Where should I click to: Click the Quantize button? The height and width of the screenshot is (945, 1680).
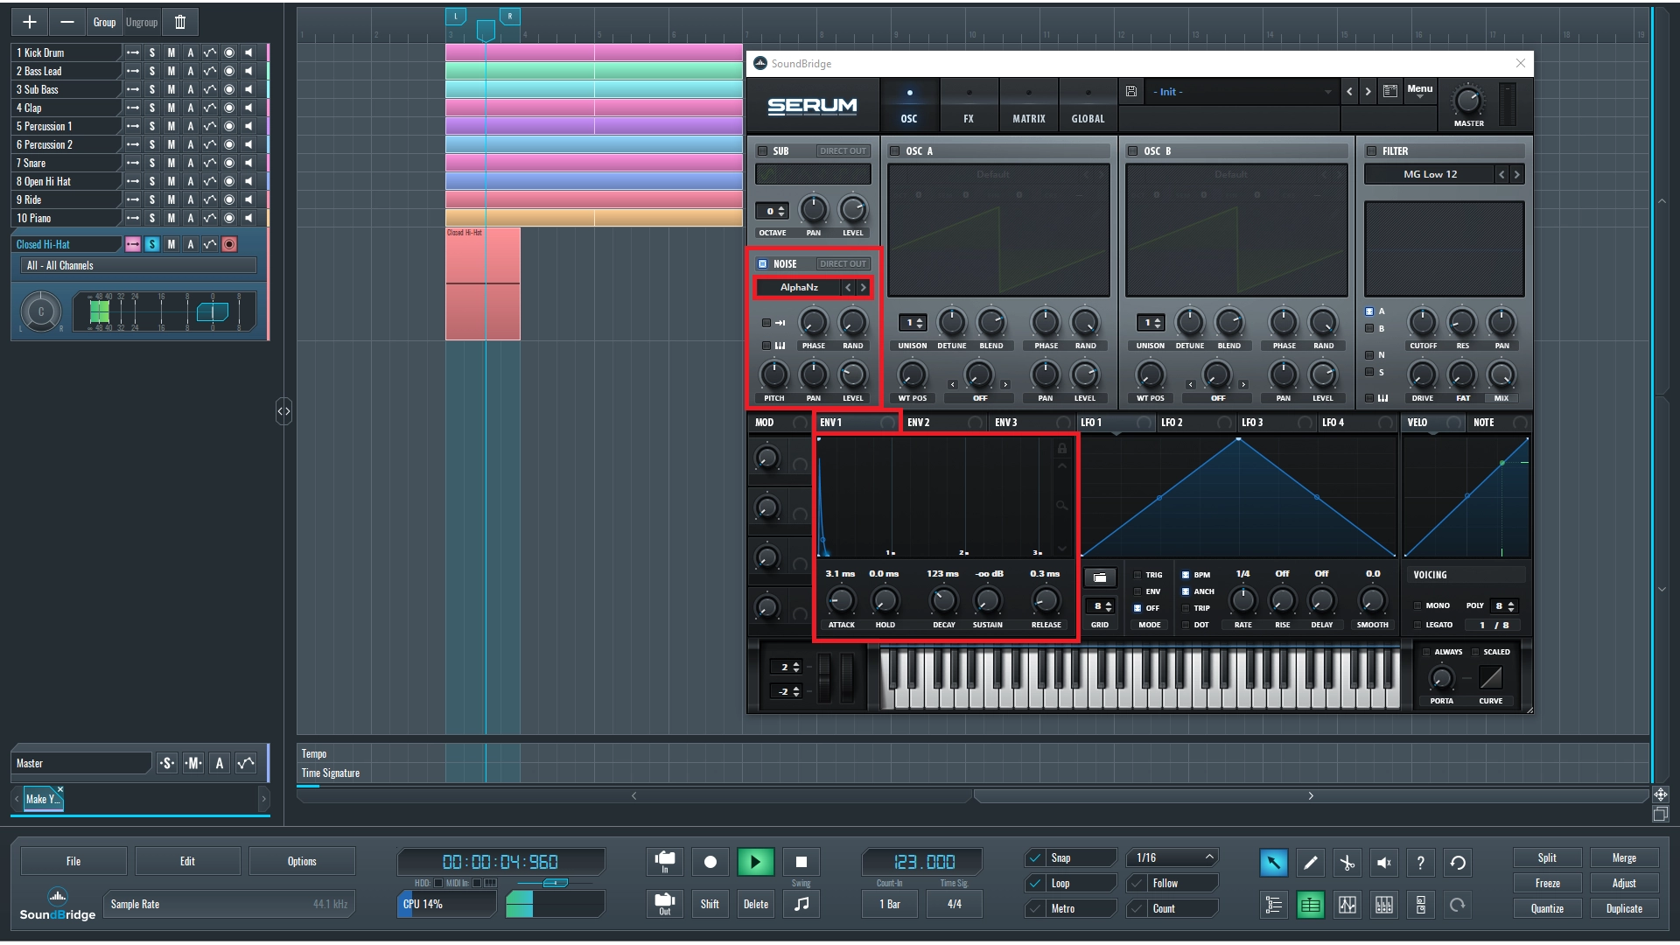point(1547,909)
